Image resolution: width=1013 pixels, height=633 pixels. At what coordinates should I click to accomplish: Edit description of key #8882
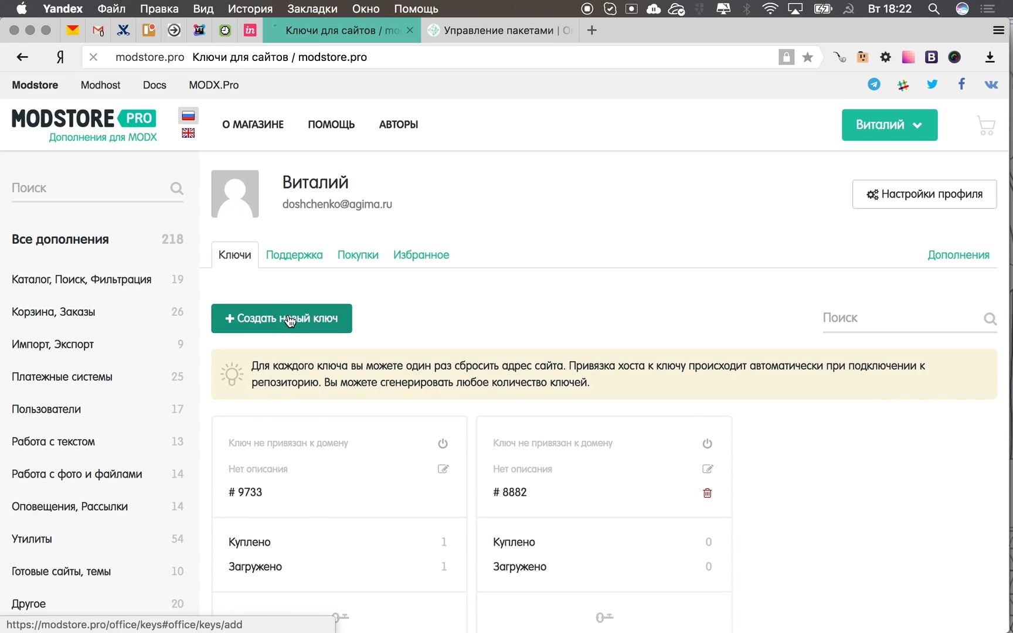[708, 469]
